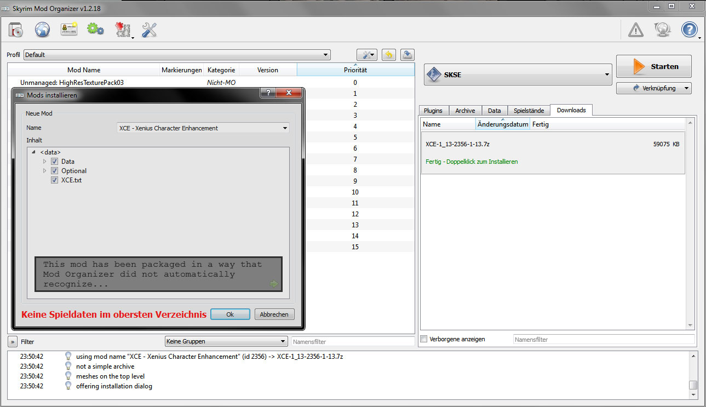Click Ok in the install dialog

coord(230,314)
